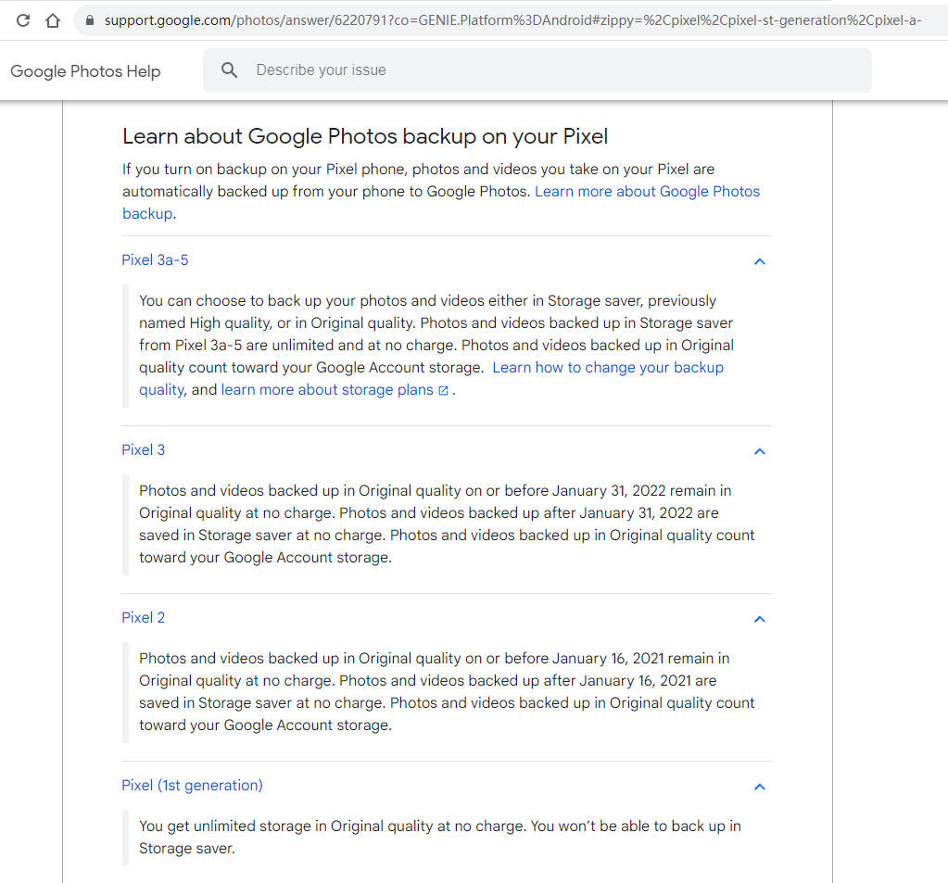View site info via the padlock icon
Screen dimensions: 948x883
[89, 19]
